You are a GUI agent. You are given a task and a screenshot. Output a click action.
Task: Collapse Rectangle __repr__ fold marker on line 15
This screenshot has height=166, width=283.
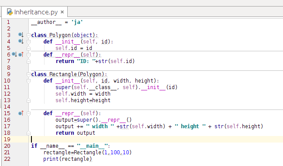(28, 113)
